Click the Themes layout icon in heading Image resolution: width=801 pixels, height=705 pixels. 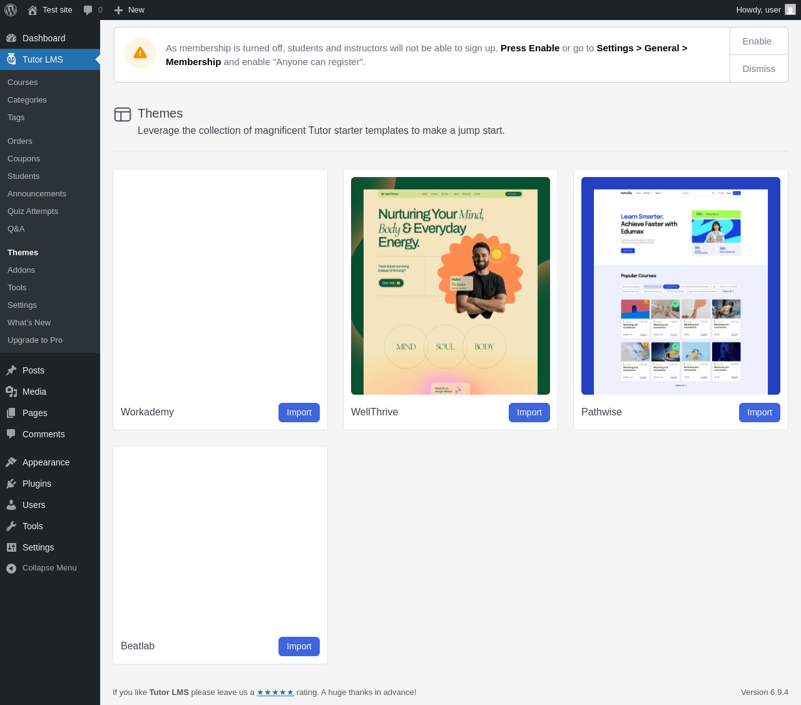click(123, 114)
